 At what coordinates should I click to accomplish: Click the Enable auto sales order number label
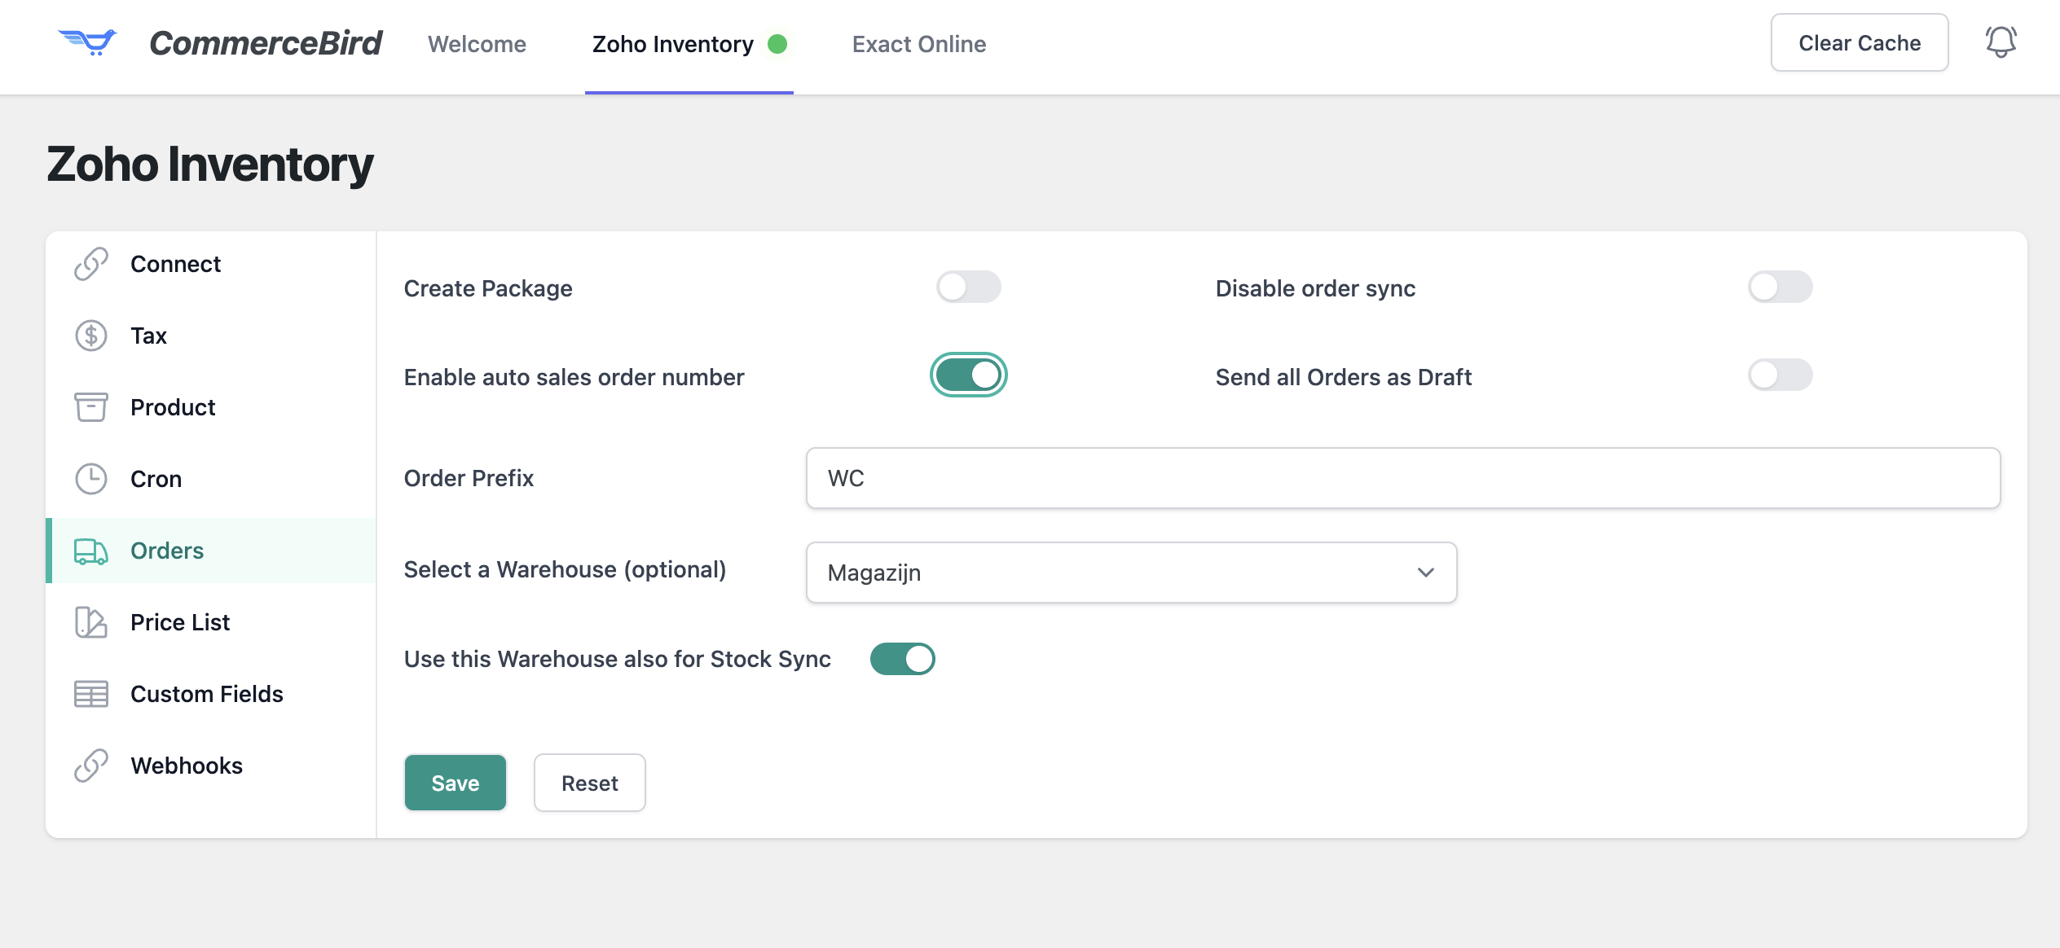574,377
